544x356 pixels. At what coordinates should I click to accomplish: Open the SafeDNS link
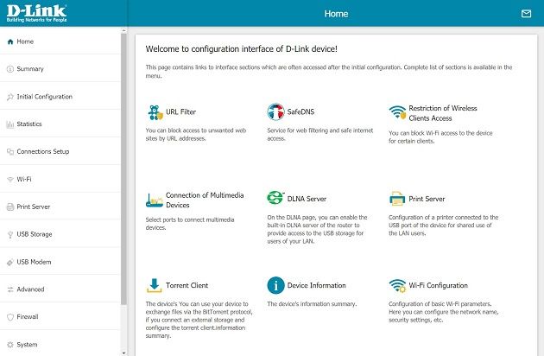300,111
